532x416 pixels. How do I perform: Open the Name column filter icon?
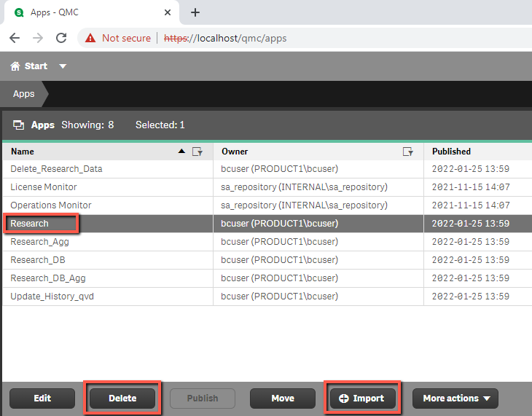pos(197,152)
